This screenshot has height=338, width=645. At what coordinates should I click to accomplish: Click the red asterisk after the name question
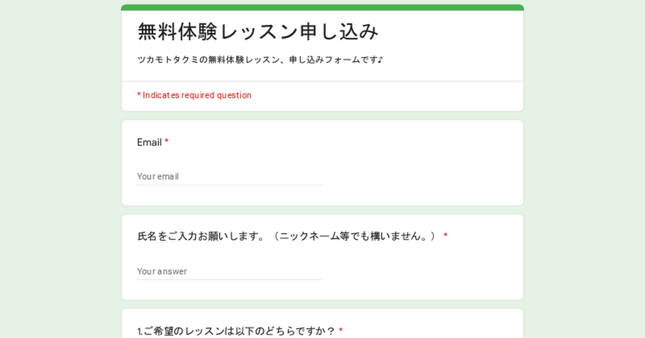(446, 236)
